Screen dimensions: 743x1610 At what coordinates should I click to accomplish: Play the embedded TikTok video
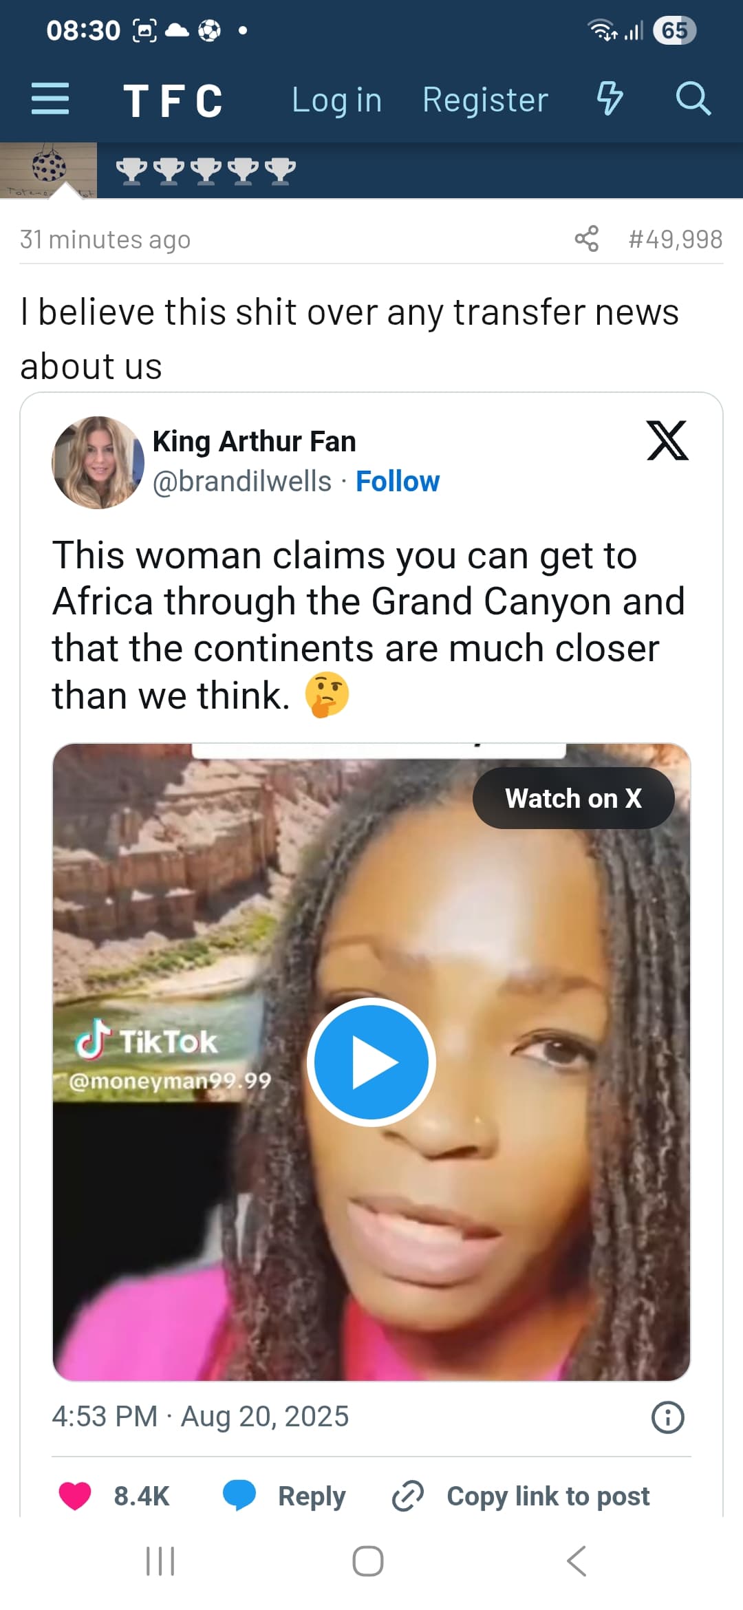pyautogui.click(x=371, y=1062)
